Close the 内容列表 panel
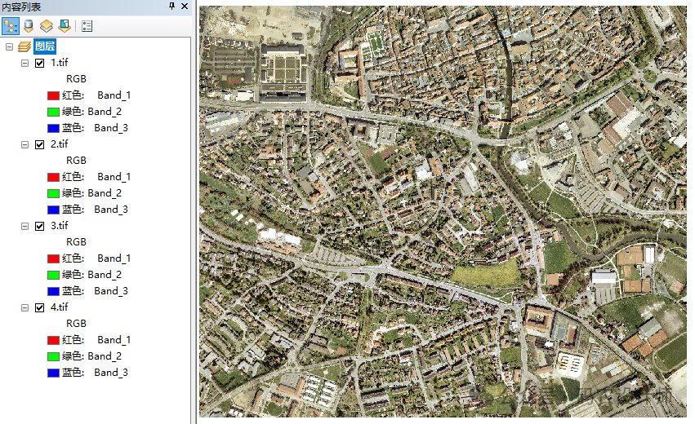 click(x=184, y=7)
